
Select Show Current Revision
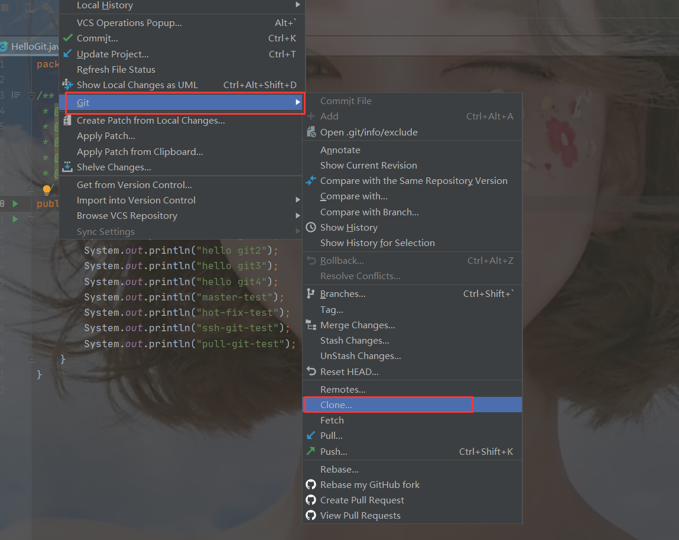click(x=412, y=165)
